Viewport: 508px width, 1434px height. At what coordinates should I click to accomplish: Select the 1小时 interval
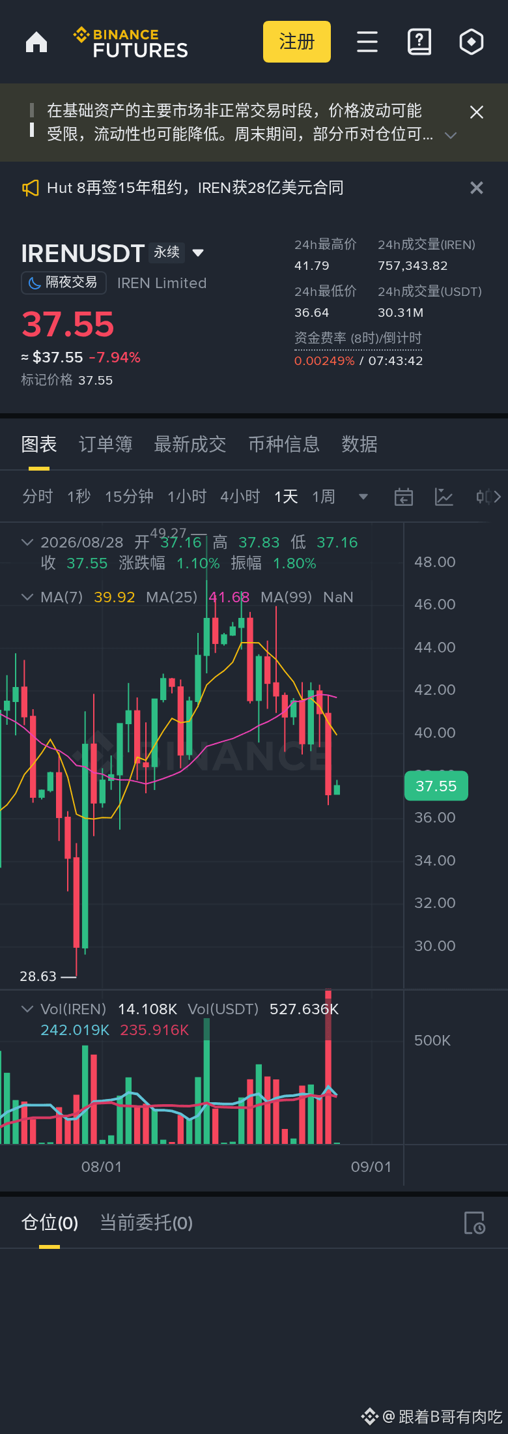click(187, 497)
